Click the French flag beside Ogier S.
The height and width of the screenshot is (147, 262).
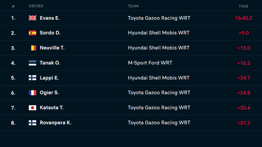tap(32, 93)
